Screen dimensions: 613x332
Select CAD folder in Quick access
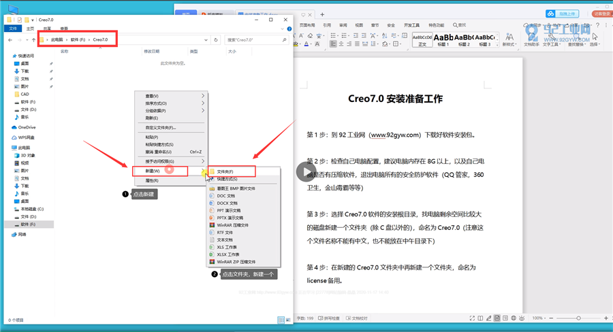coord(25,94)
